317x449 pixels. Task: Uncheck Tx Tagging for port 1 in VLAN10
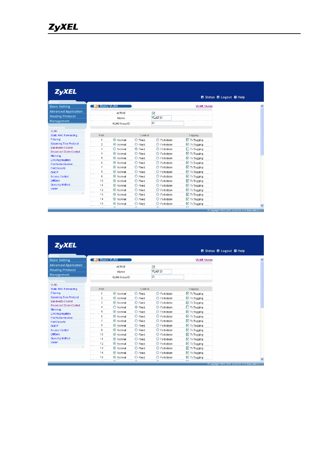click(x=187, y=140)
